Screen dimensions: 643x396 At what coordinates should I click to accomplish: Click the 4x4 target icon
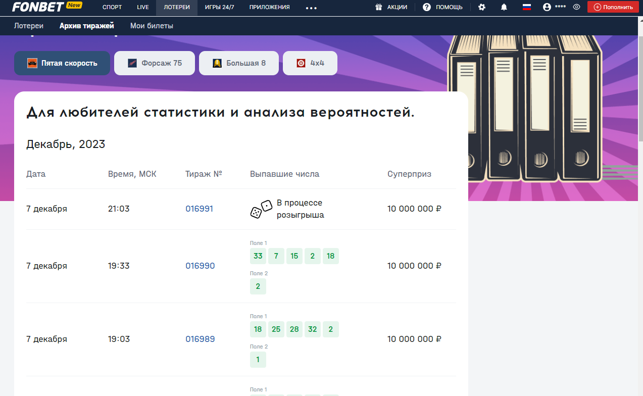click(x=301, y=63)
